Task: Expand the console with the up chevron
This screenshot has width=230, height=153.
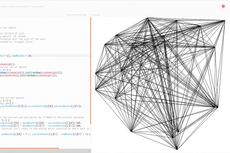Action: pyautogui.click(x=89, y=151)
